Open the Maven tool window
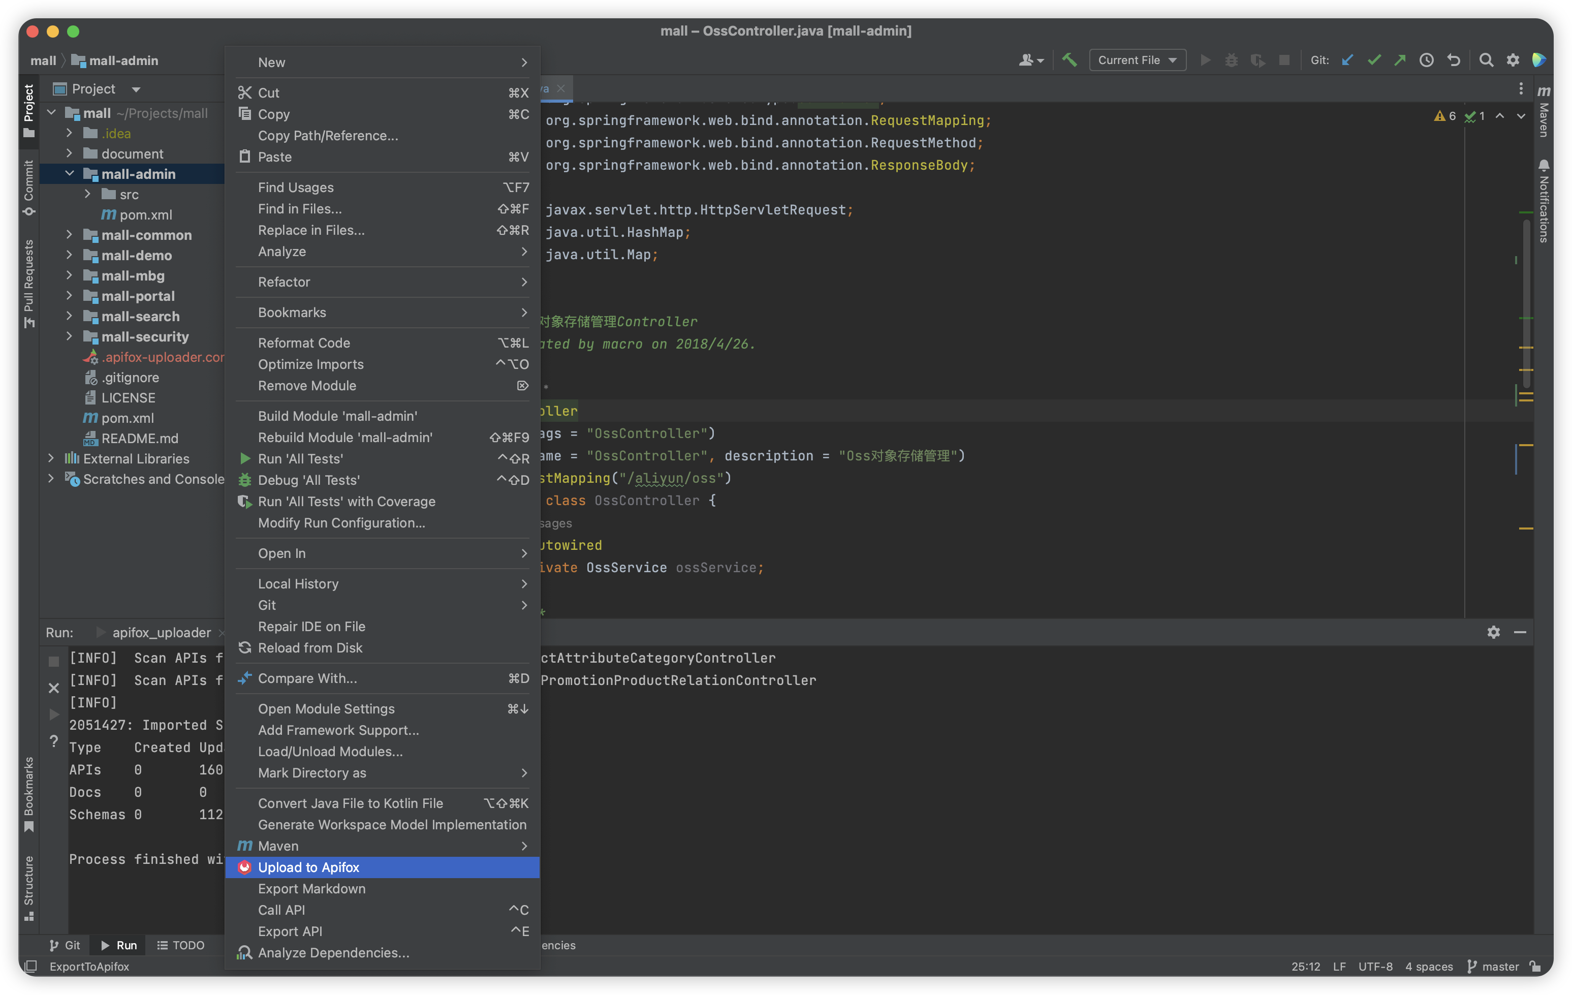Image resolution: width=1572 pixels, height=995 pixels. 1544,111
